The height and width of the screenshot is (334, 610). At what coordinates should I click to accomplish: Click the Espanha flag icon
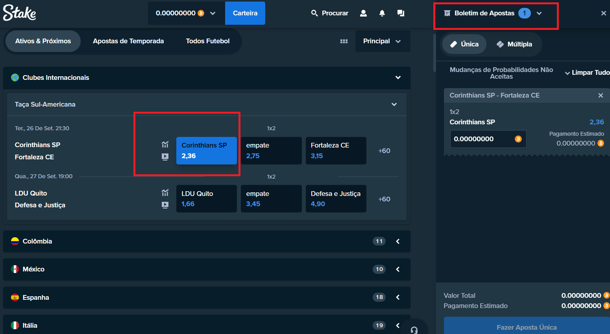[x=15, y=297]
